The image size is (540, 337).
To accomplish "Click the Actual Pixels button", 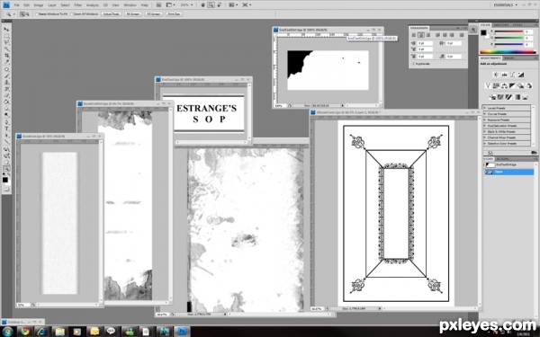I will tap(112, 14).
